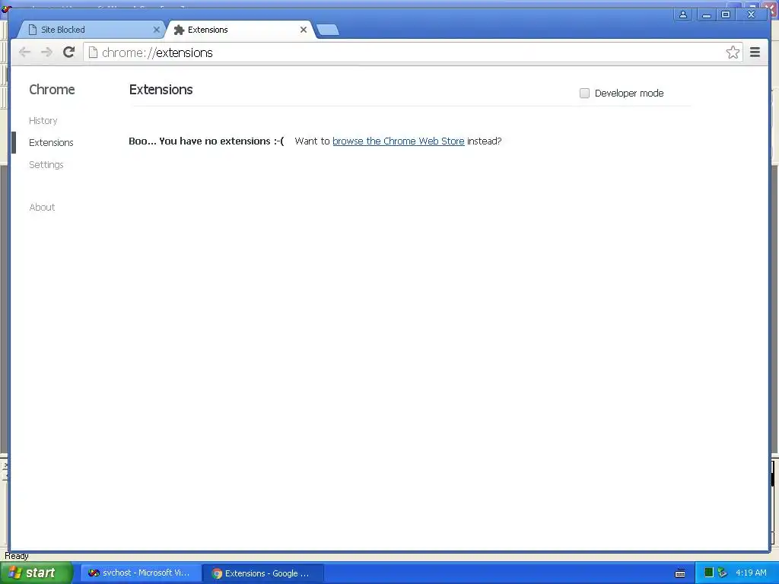Open a new tab
The height and width of the screenshot is (584, 779).
coord(328,30)
